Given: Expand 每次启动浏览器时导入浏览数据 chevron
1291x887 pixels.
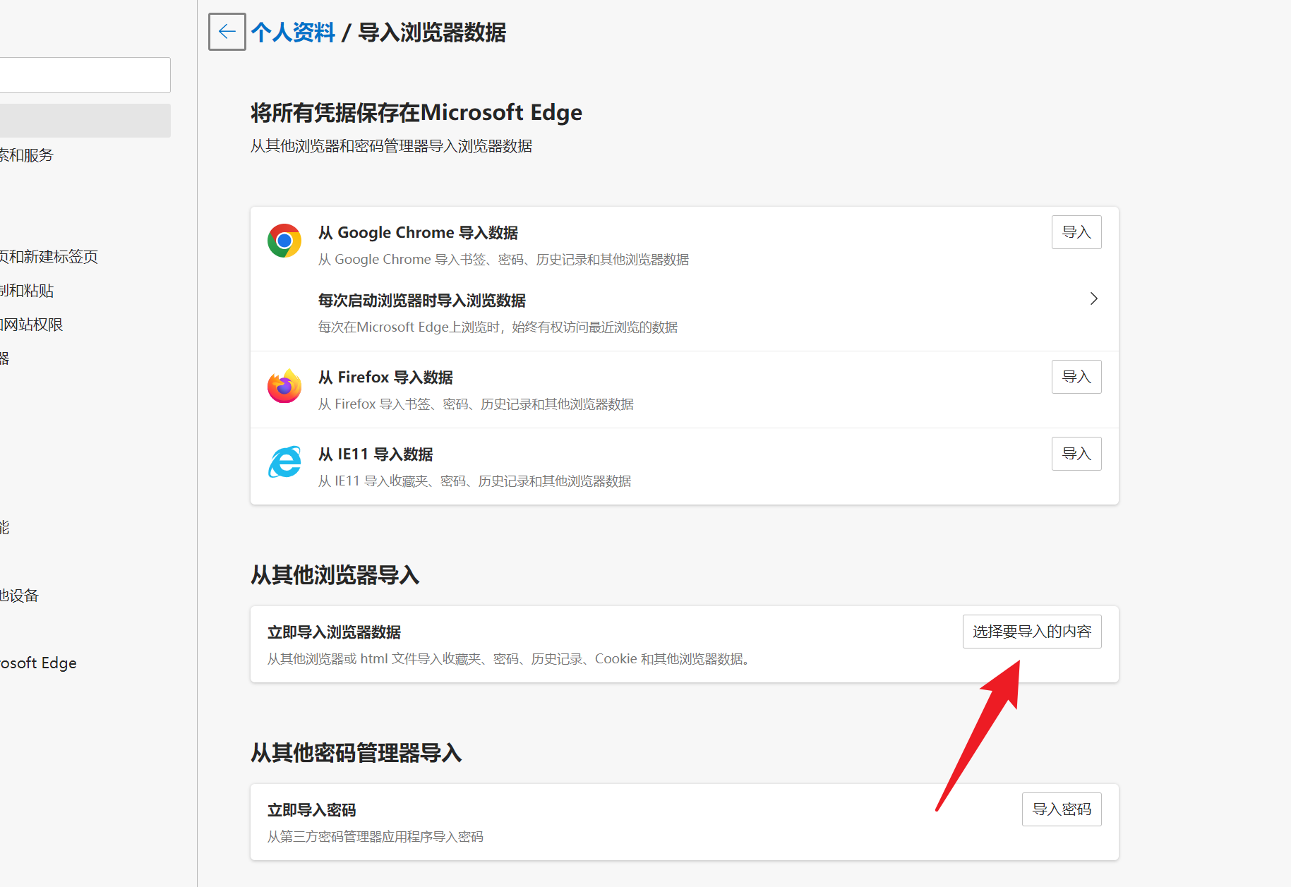Looking at the screenshot, I should (1093, 298).
